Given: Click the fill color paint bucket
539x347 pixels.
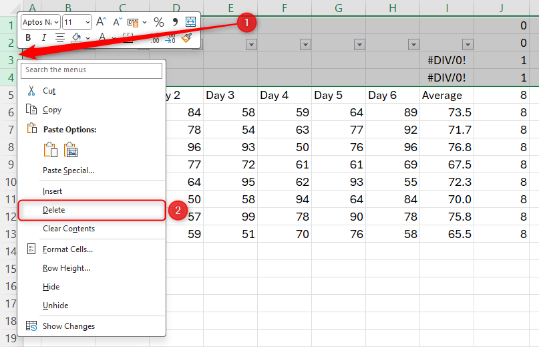Looking at the screenshot, I should pyautogui.click(x=76, y=38).
